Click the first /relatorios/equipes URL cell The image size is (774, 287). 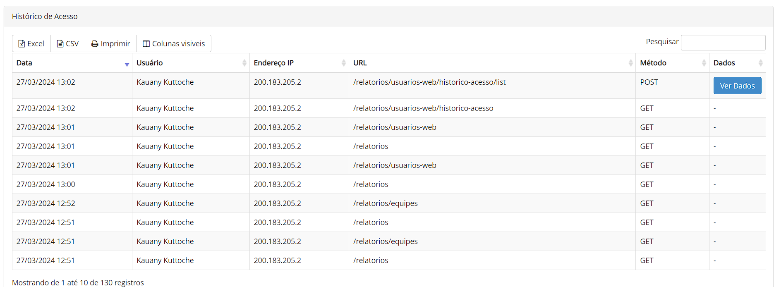tap(385, 203)
